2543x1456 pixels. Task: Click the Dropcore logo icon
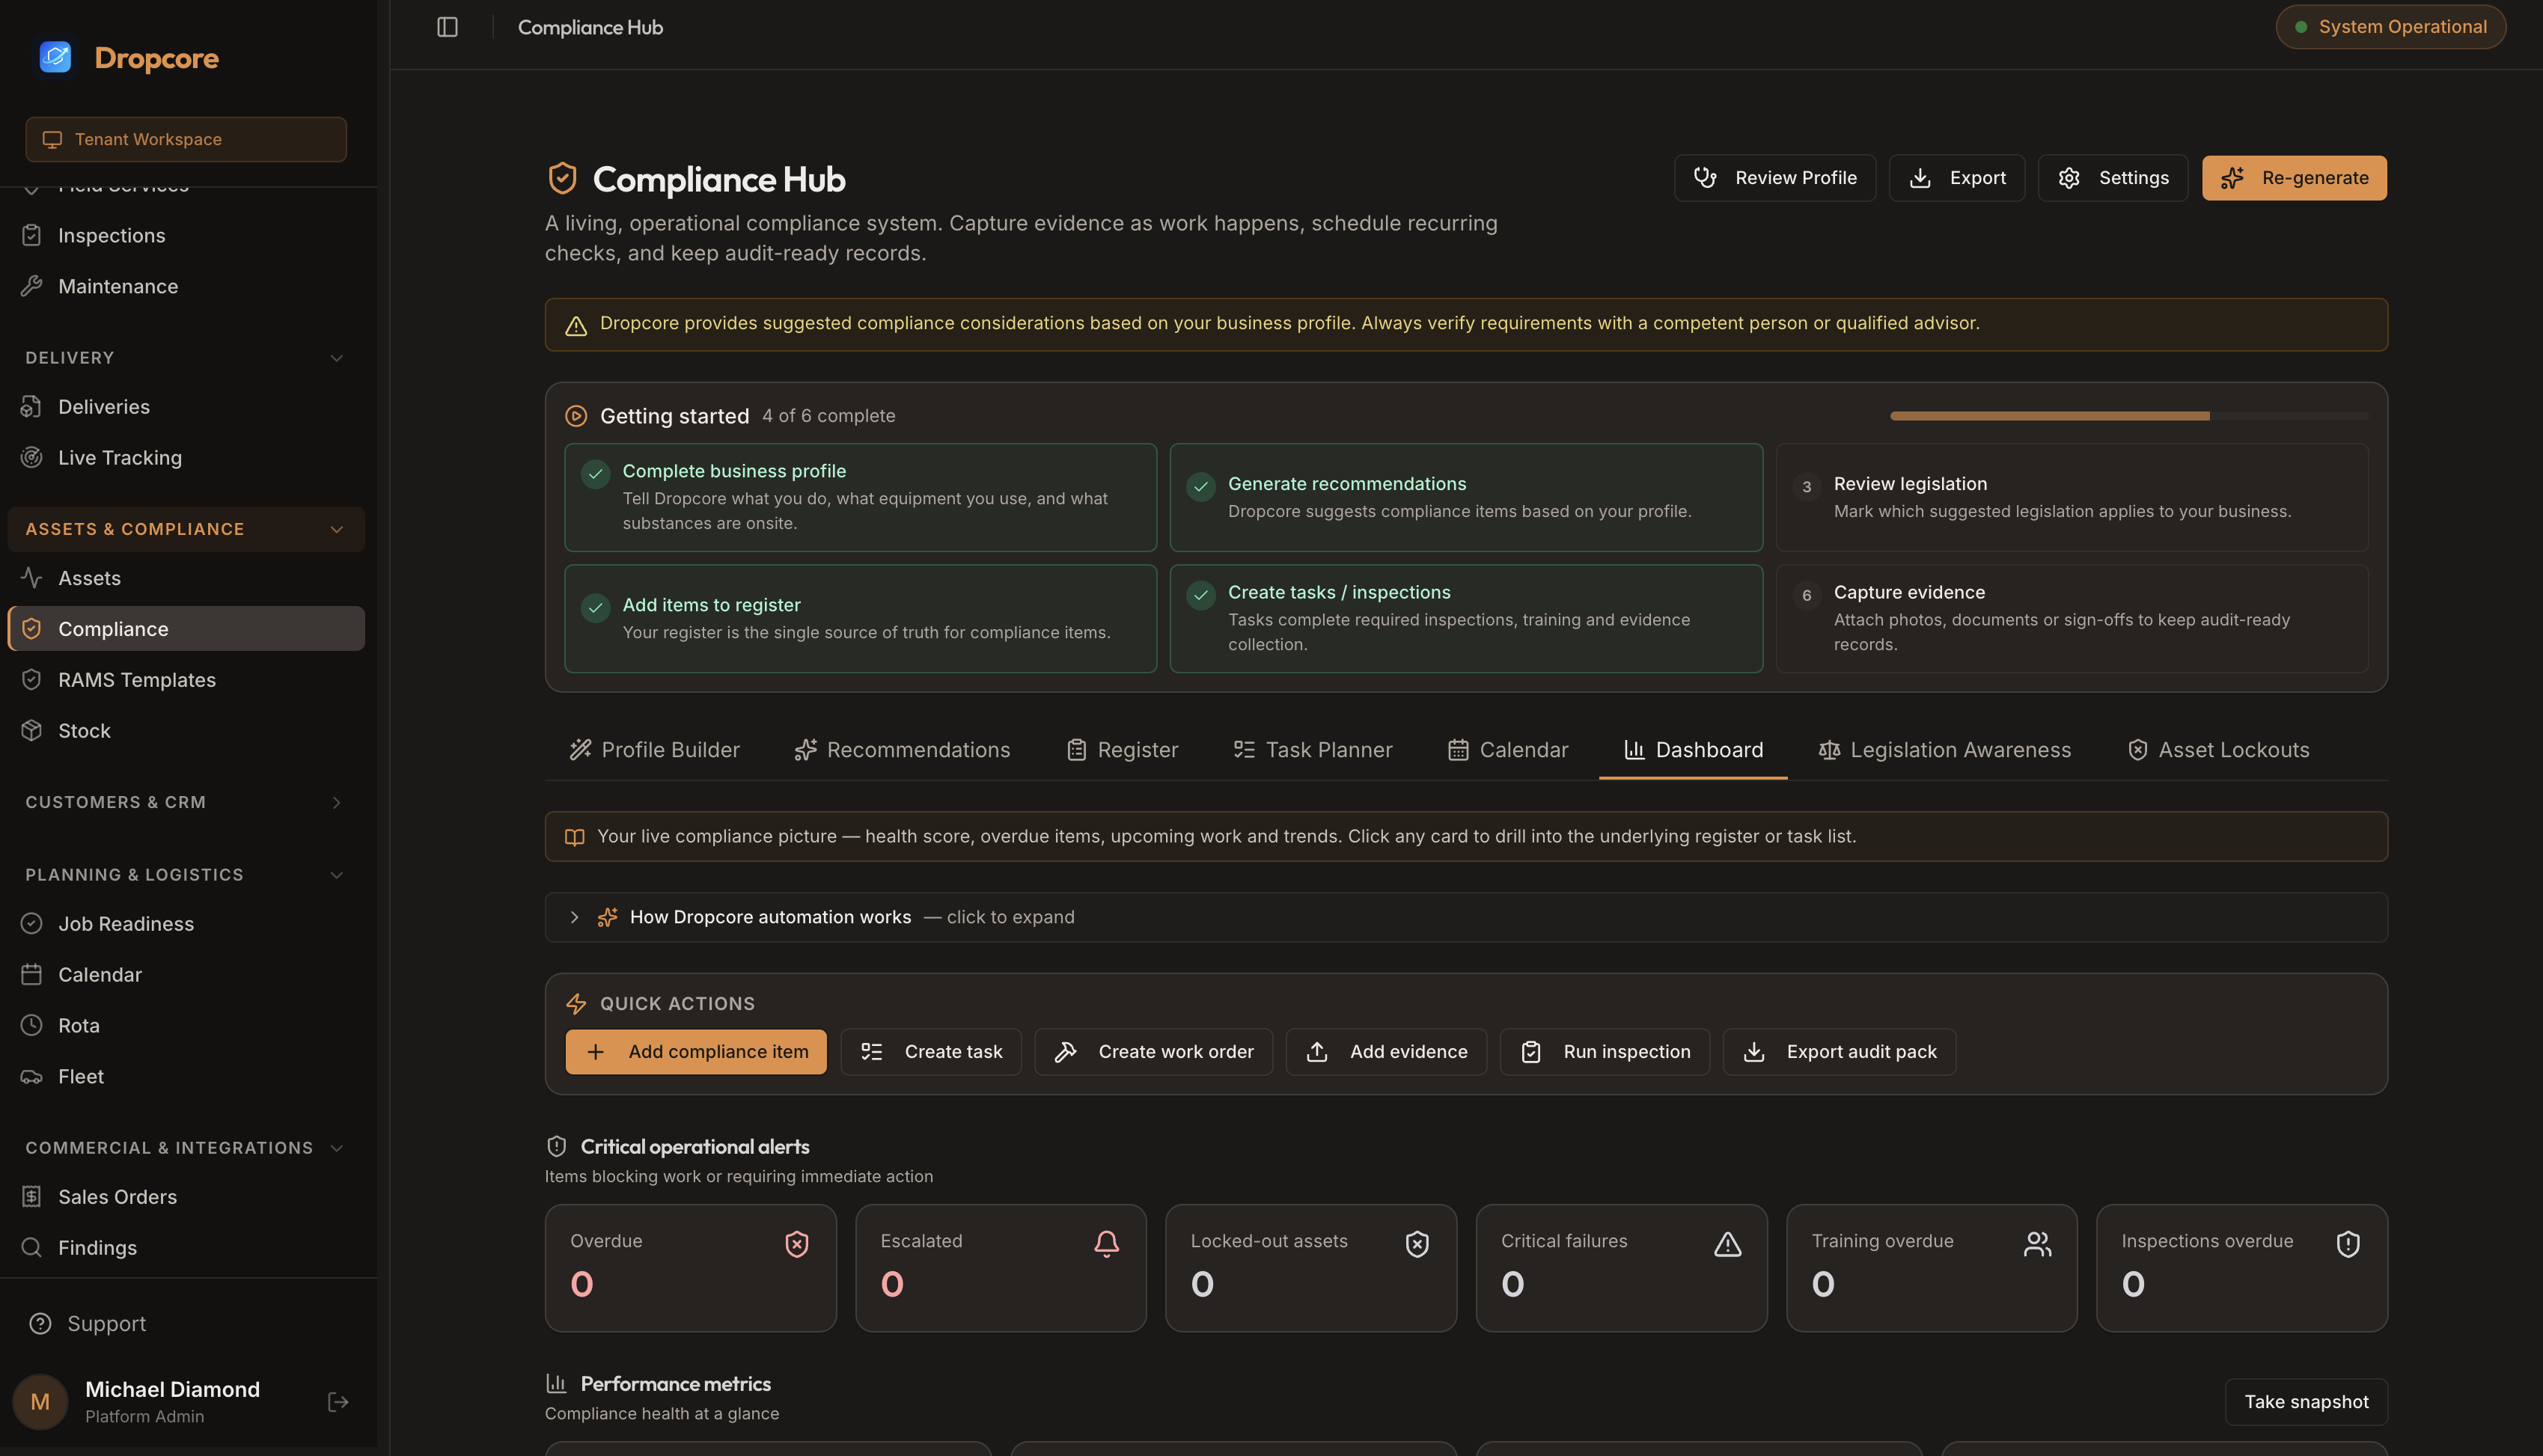tap(55, 57)
